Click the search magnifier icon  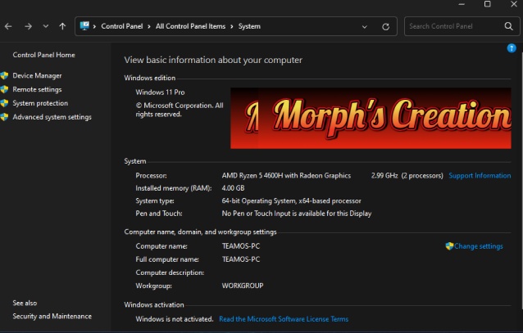tap(509, 26)
